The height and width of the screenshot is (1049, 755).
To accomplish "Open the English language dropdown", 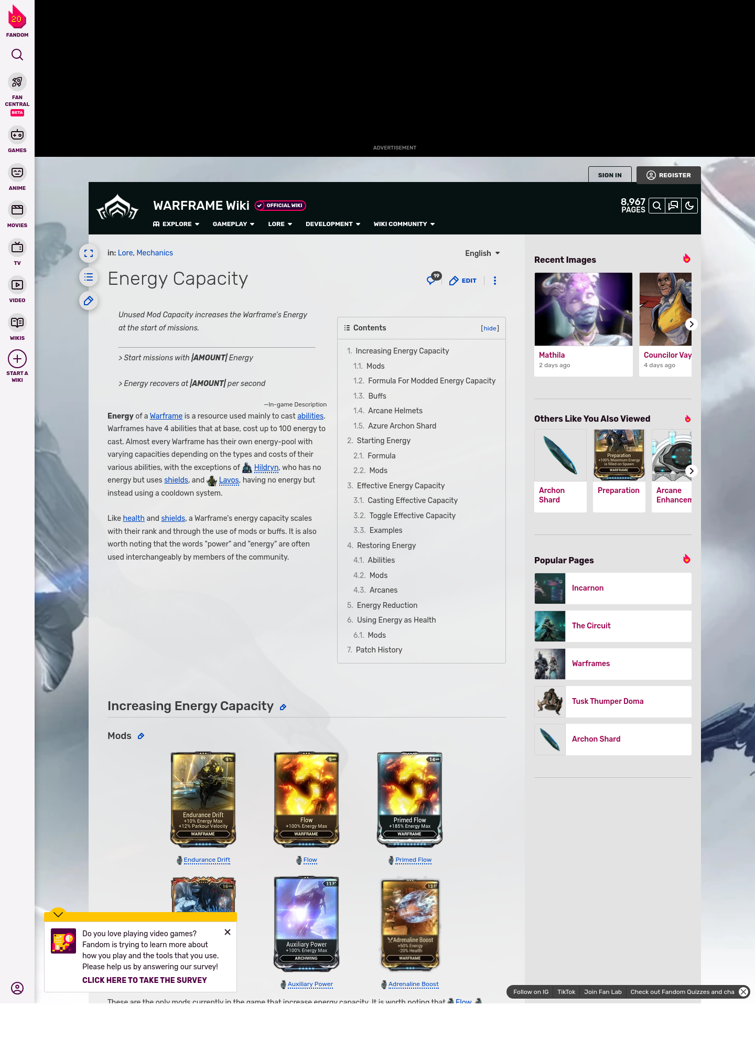I will click(x=482, y=253).
